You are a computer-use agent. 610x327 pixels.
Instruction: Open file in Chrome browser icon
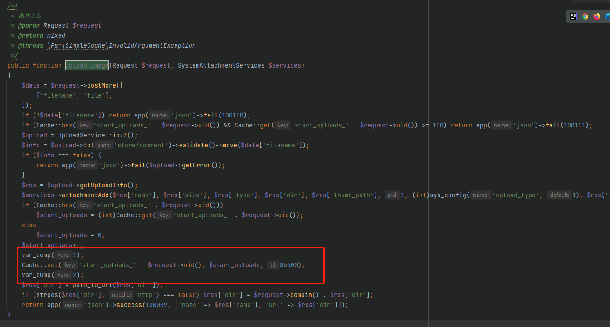point(585,16)
